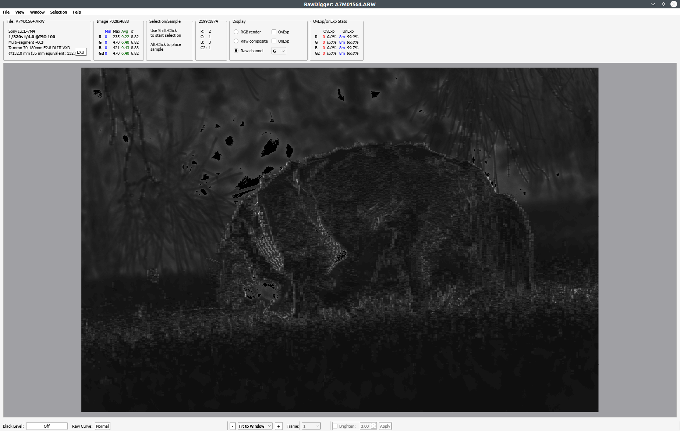Toggle the Brighten checkbox
The height and width of the screenshot is (431, 680).
[335, 426]
